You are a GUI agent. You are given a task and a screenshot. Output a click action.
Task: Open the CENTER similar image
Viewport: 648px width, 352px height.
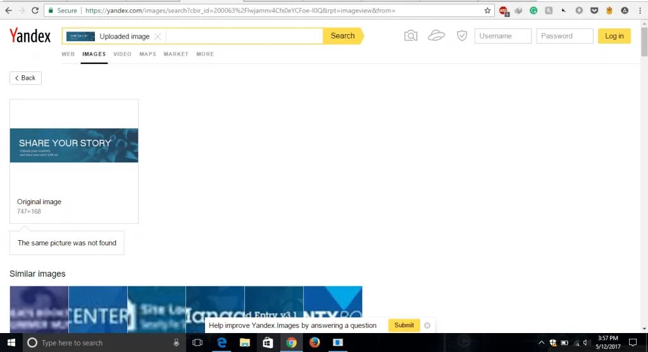(x=98, y=310)
